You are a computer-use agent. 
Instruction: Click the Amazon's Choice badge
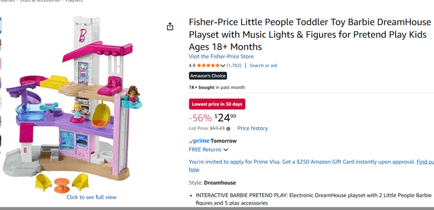tap(208, 76)
